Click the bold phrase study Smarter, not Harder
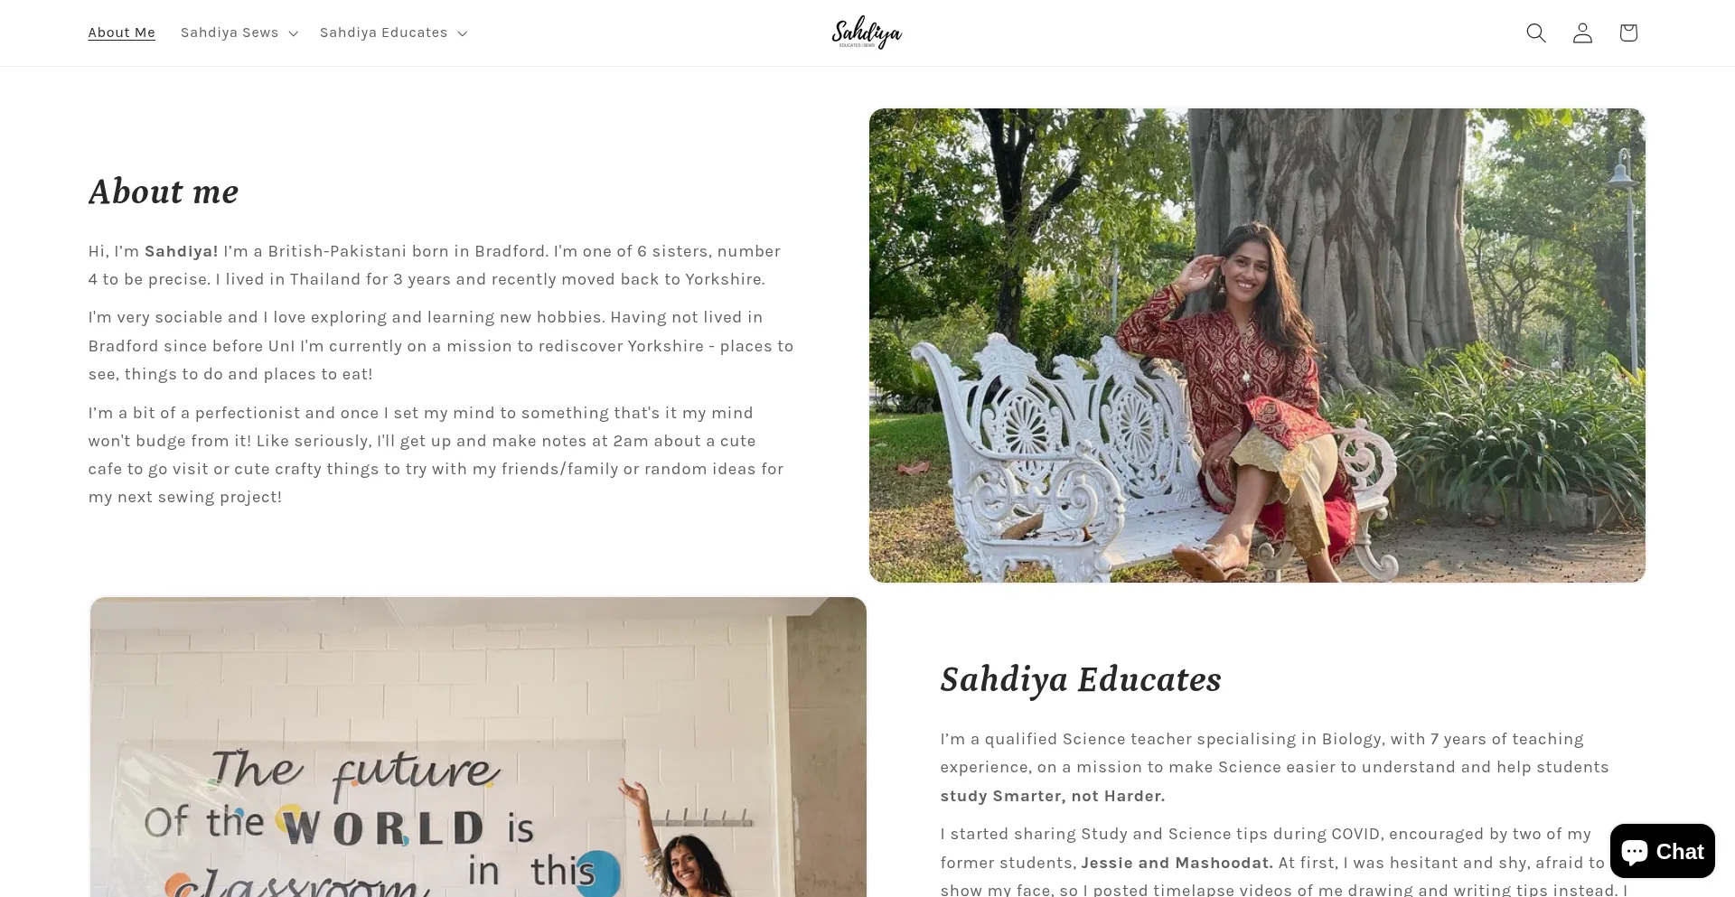 (1053, 796)
